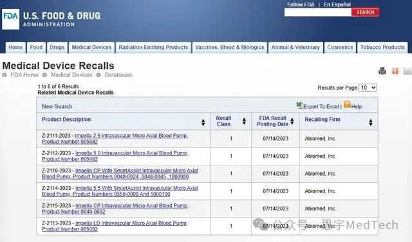Click the En Español link
Image resolution: width=412 pixels, height=242 pixels.
pos(337,5)
